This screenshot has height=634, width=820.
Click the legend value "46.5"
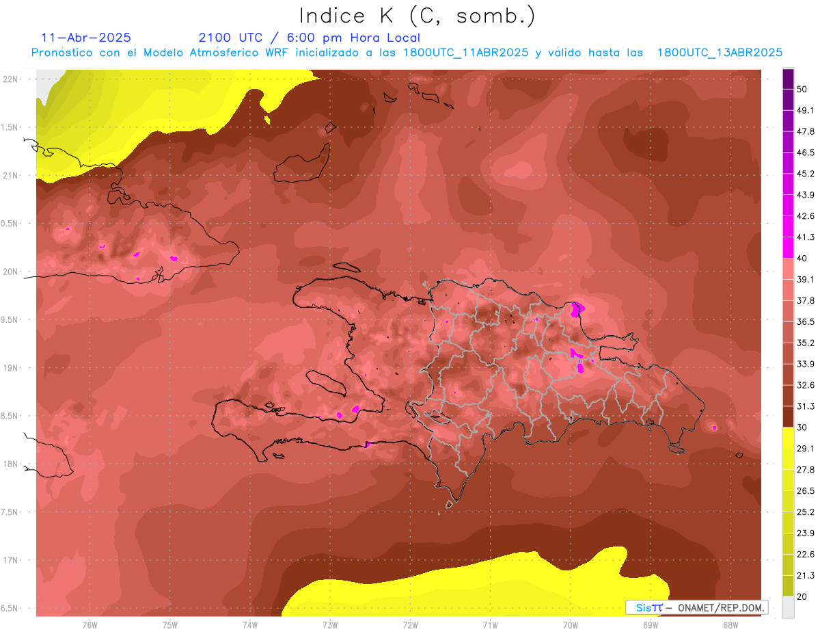(805, 153)
